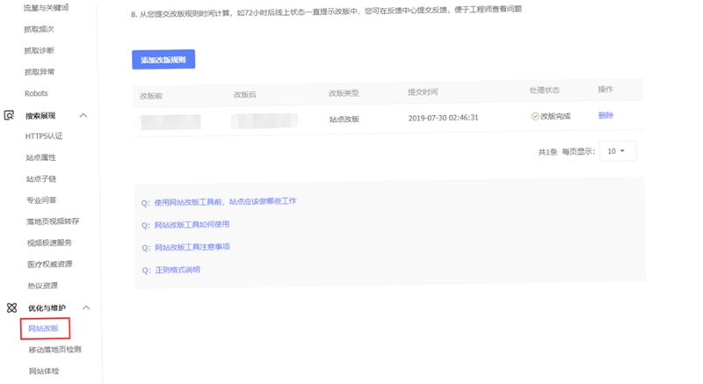Open 医疗权威资源 in sidebar
The width and height of the screenshot is (703, 384).
click(50, 264)
